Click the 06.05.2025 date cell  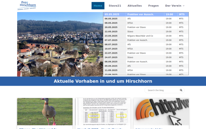pos(115,19)
